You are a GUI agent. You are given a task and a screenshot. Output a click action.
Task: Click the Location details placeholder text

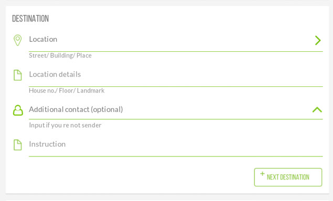click(55, 74)
